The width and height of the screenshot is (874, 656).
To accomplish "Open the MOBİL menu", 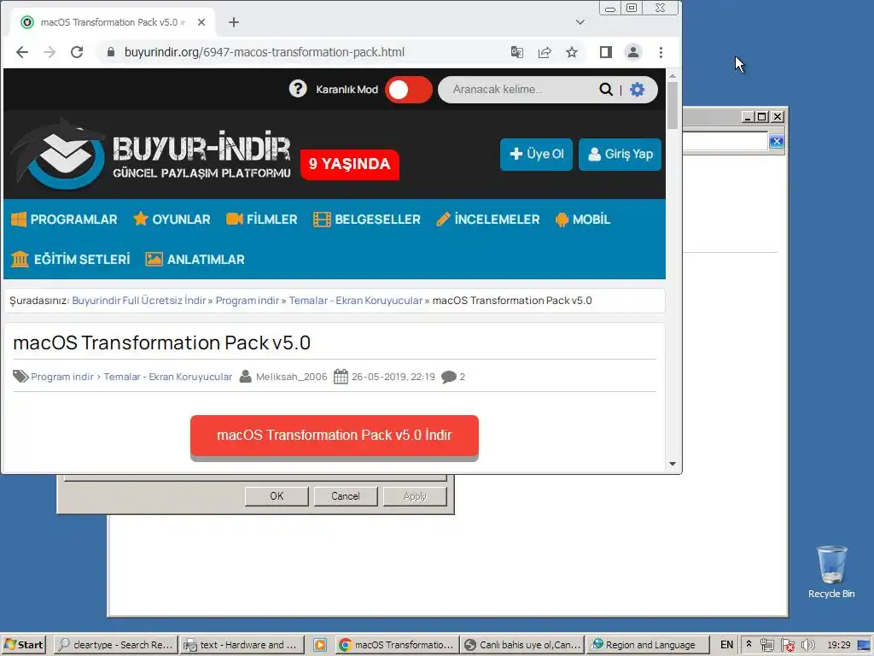I will [x=582, y=220].
